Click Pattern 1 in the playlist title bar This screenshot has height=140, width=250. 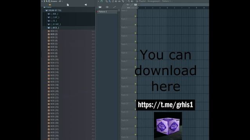click(166, 1)
